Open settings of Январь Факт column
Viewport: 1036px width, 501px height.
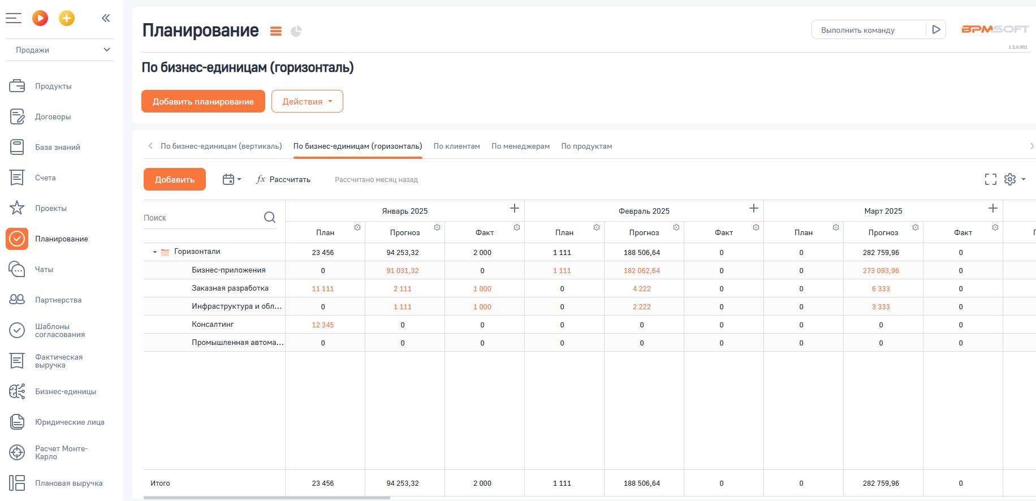[x=517, y=227]
